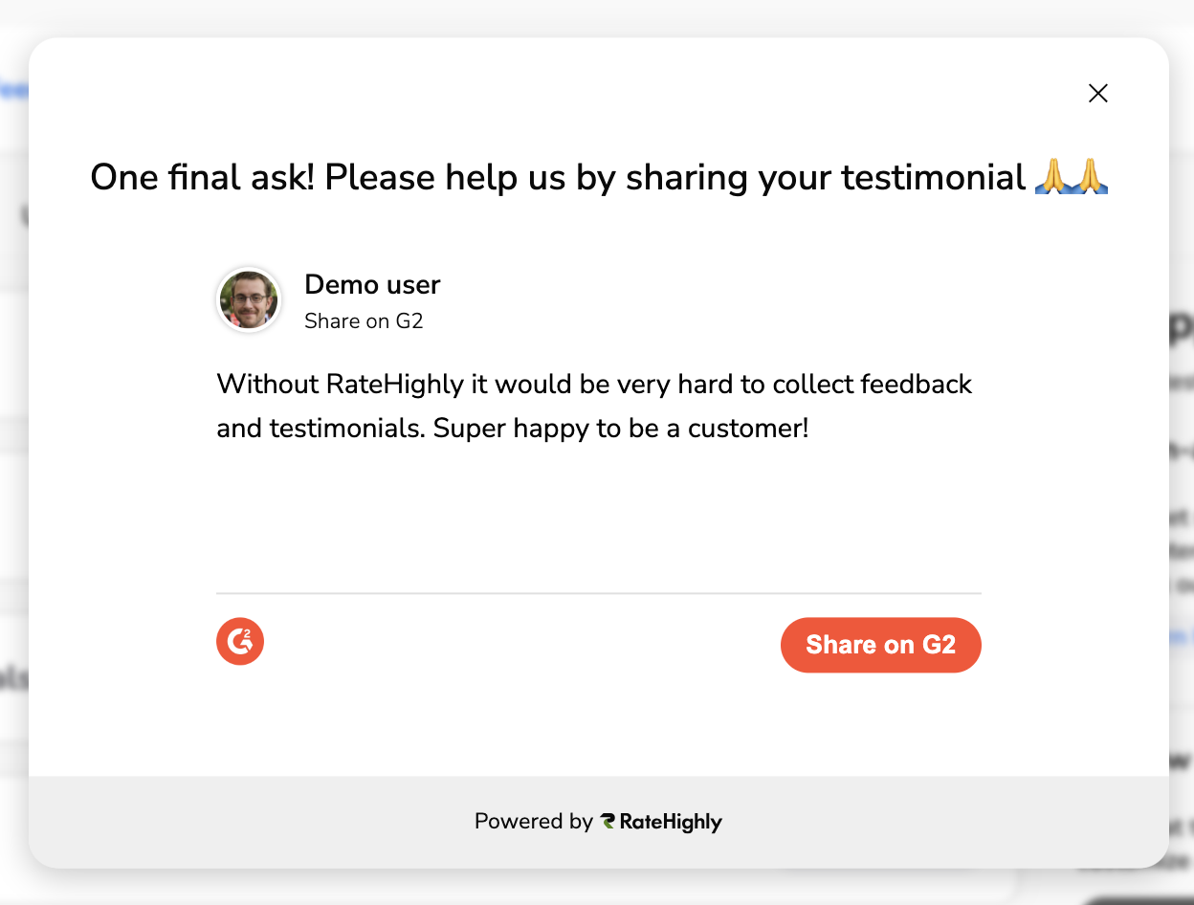Click the "Share on G2" subtitle under name
The height and width of the screenshot is (905, 1194).
(x=364, y=321)
